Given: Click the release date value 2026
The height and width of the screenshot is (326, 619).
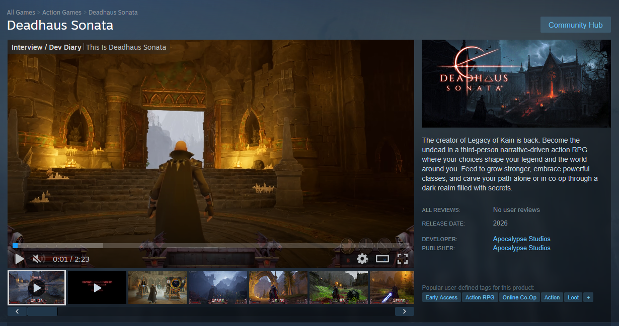Looking at the screenshot, I should click(x=500, y=223).
